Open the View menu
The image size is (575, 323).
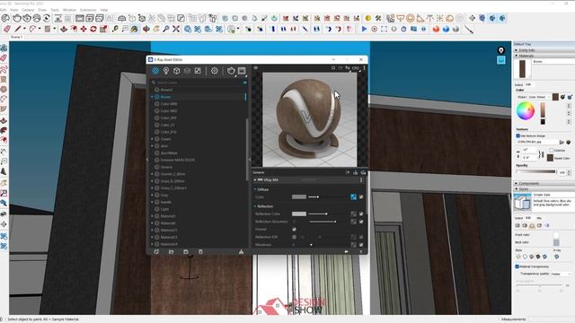[14, 10]
